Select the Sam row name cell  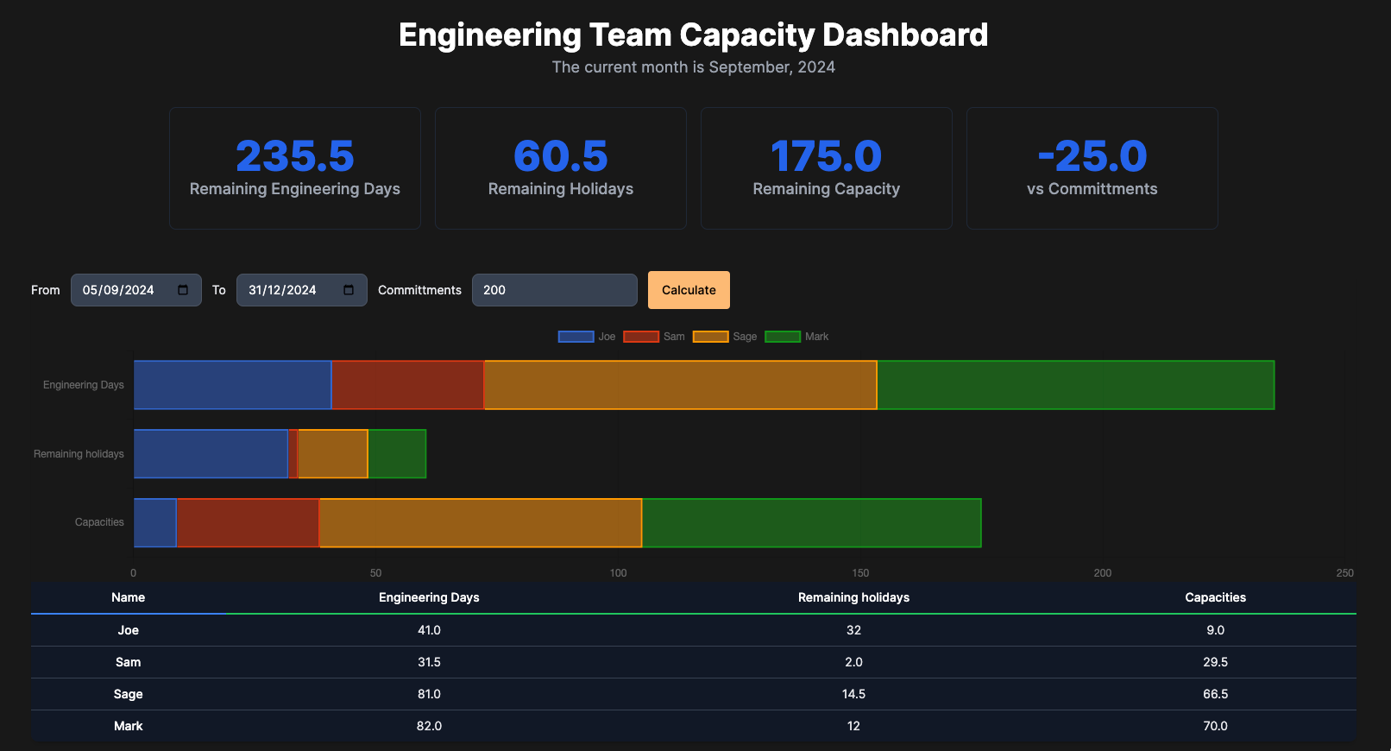click(x=129, y=662)
